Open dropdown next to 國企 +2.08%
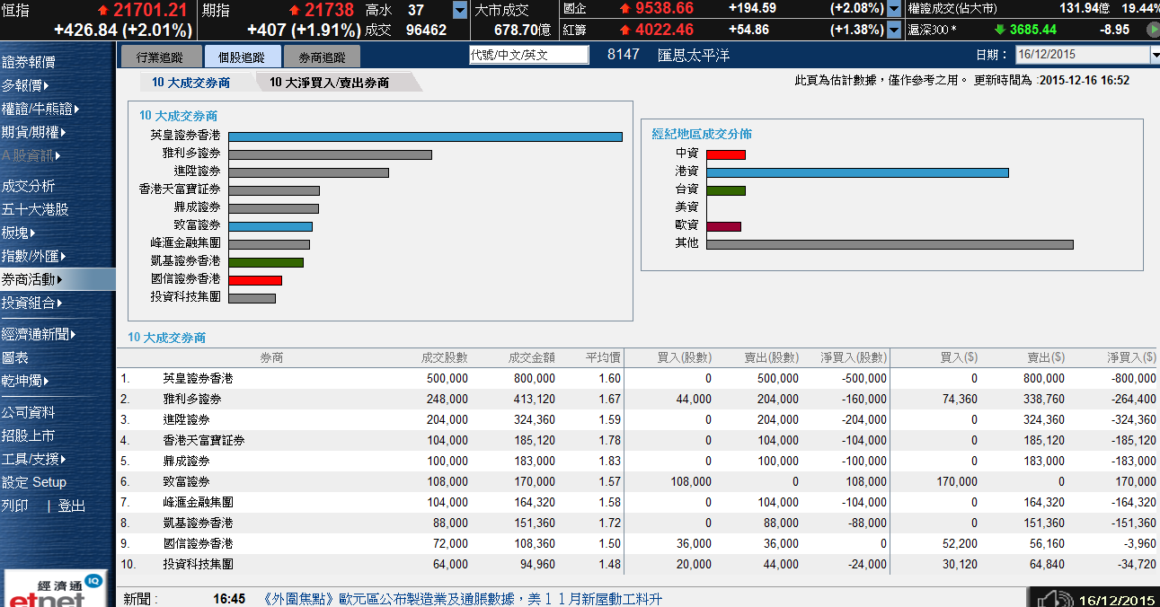1160x607 pixels. coord(894,9)
